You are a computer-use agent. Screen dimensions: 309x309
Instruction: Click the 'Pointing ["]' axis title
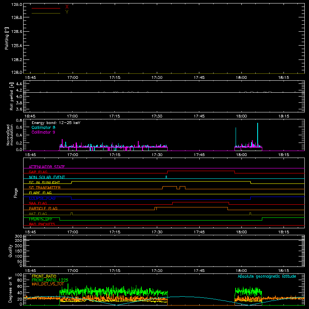[x=7, y=38]
